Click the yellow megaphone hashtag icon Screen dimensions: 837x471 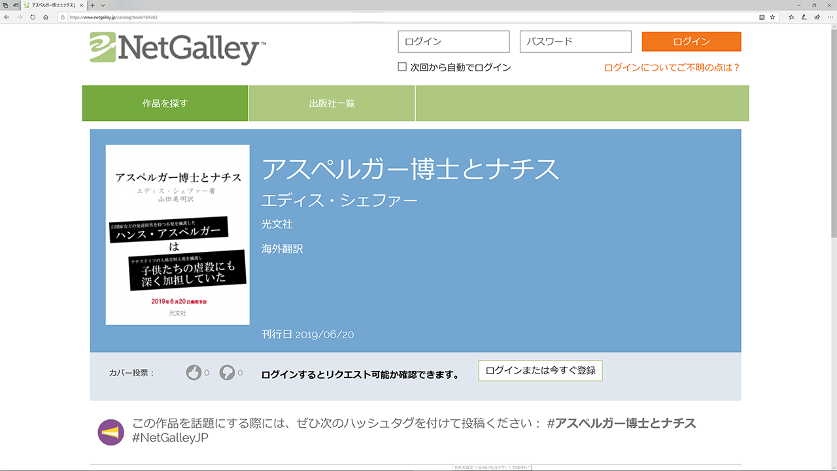pos(111,432)
